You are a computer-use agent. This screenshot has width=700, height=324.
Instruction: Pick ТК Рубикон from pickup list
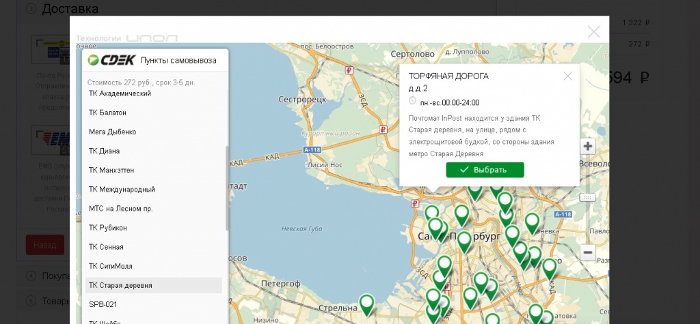(108, 227)
